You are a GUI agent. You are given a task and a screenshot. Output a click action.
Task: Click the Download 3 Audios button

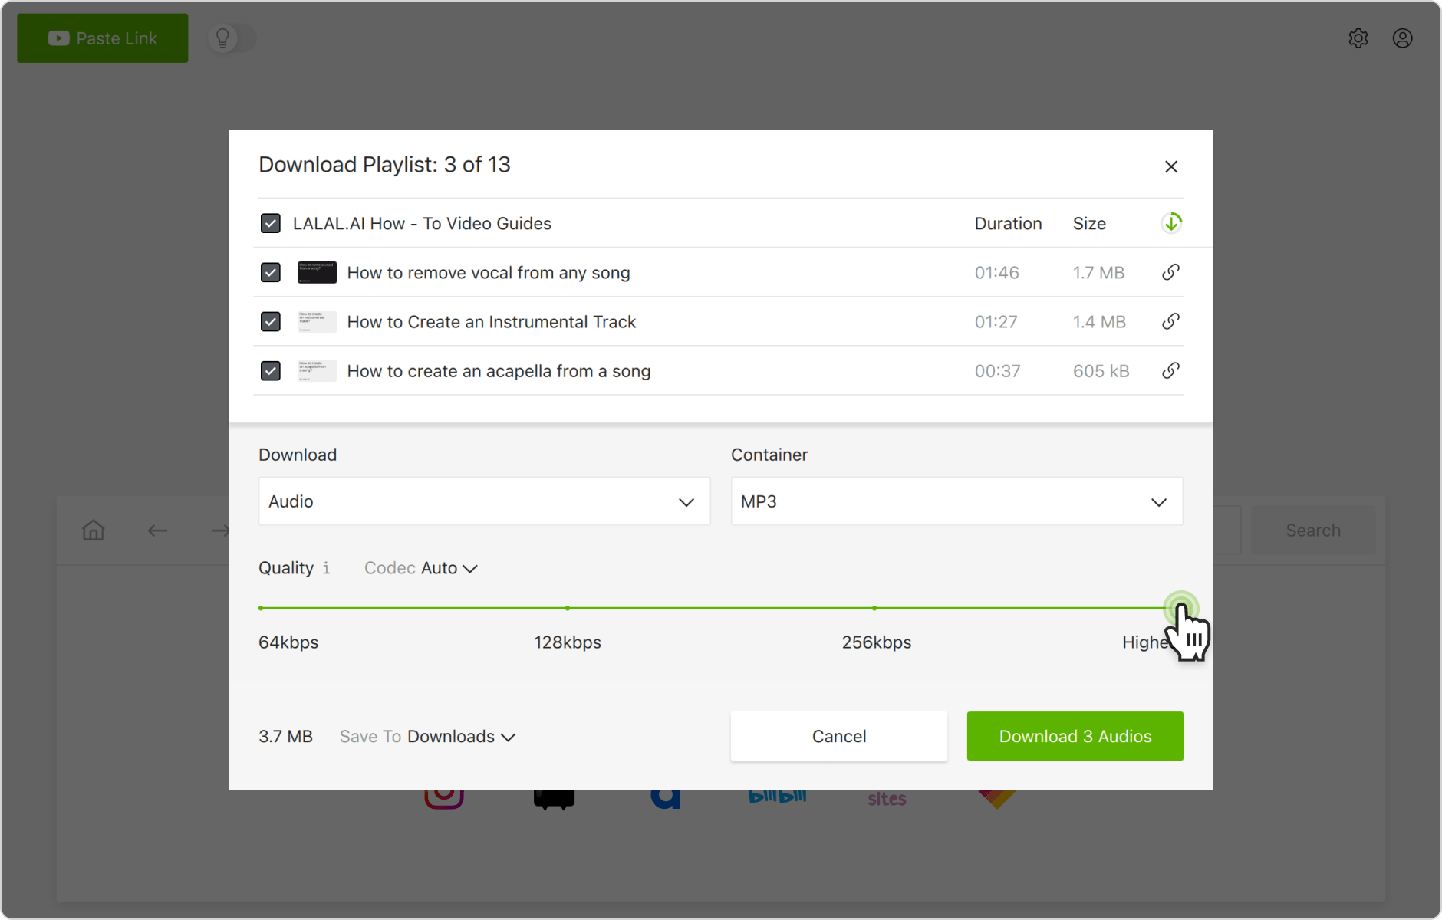tap(1074, 736)
